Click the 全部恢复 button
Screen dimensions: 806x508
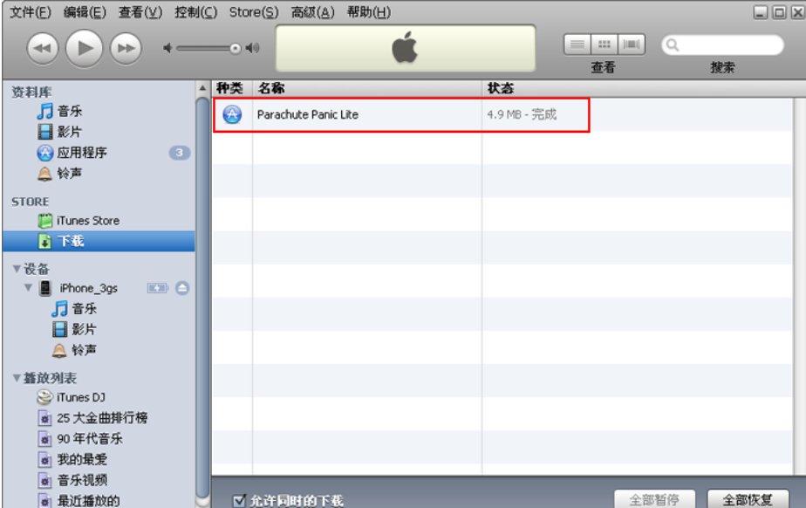(748, 499)
